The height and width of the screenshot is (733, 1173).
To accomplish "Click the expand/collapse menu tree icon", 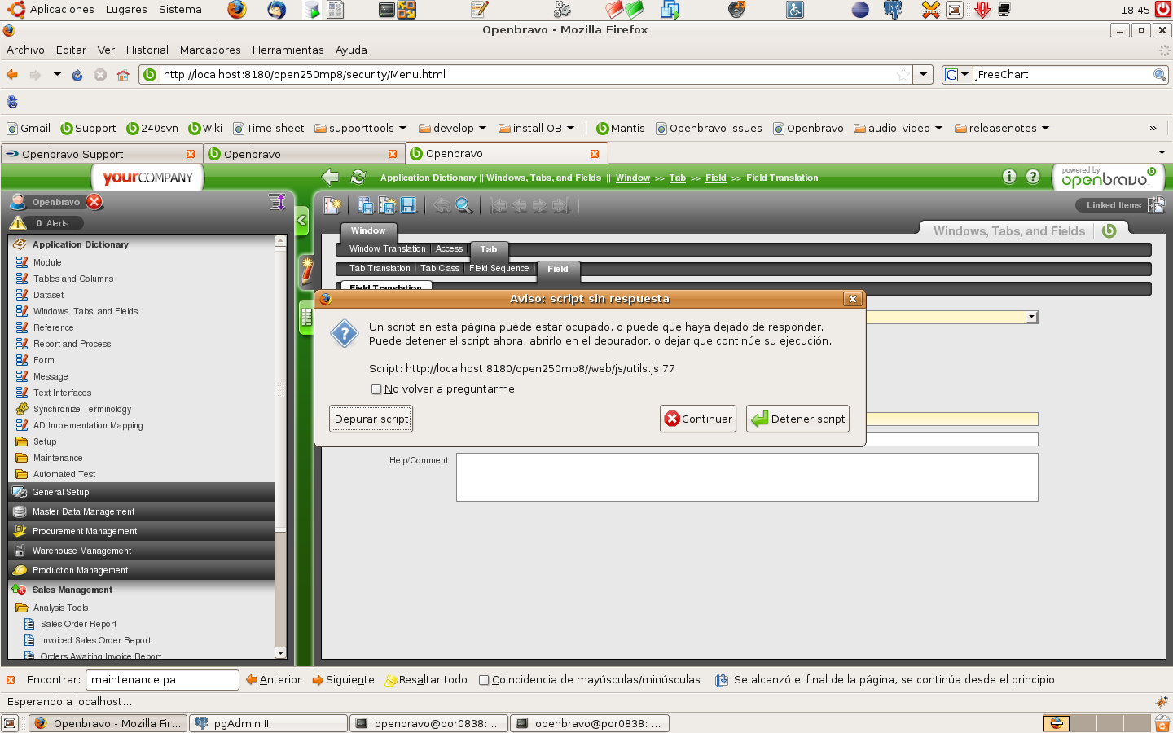I will point(276,202).
